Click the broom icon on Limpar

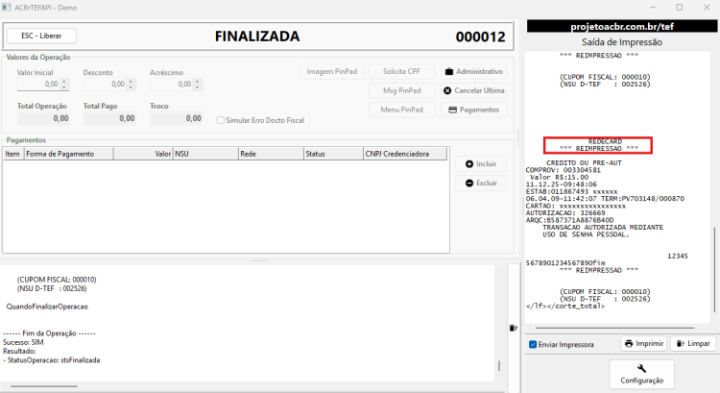point(681,343)
